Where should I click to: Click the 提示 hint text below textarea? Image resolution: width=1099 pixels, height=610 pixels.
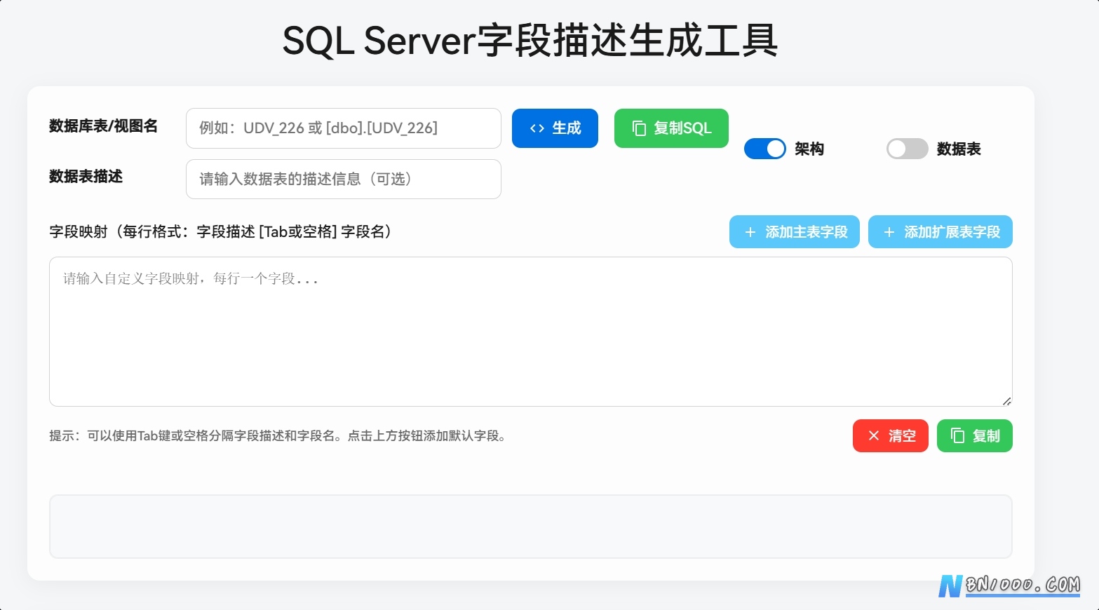(279, 436)
